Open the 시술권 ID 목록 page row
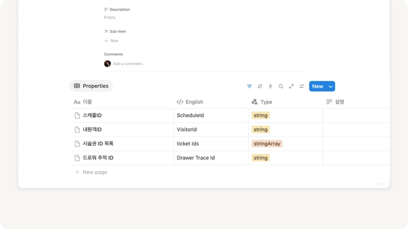 [x=98, y=144]
